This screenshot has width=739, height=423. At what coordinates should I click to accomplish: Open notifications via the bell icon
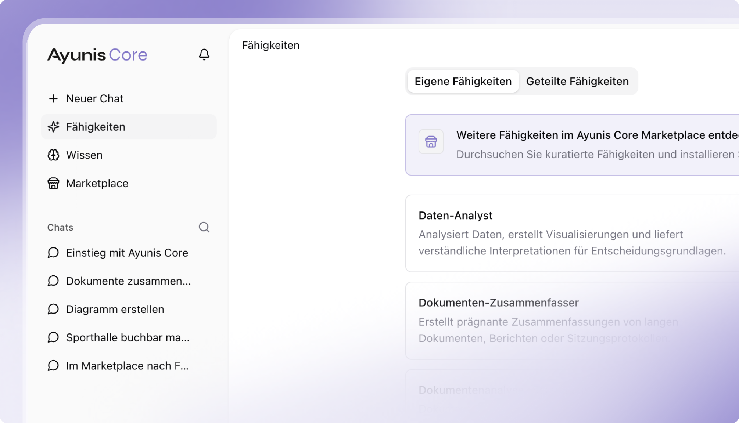[204, 54]
